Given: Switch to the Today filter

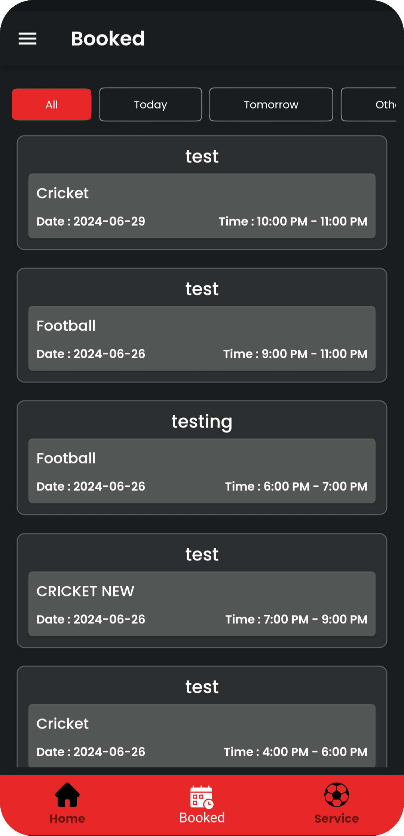Looking at the screenshot, I should coord(150,104).
